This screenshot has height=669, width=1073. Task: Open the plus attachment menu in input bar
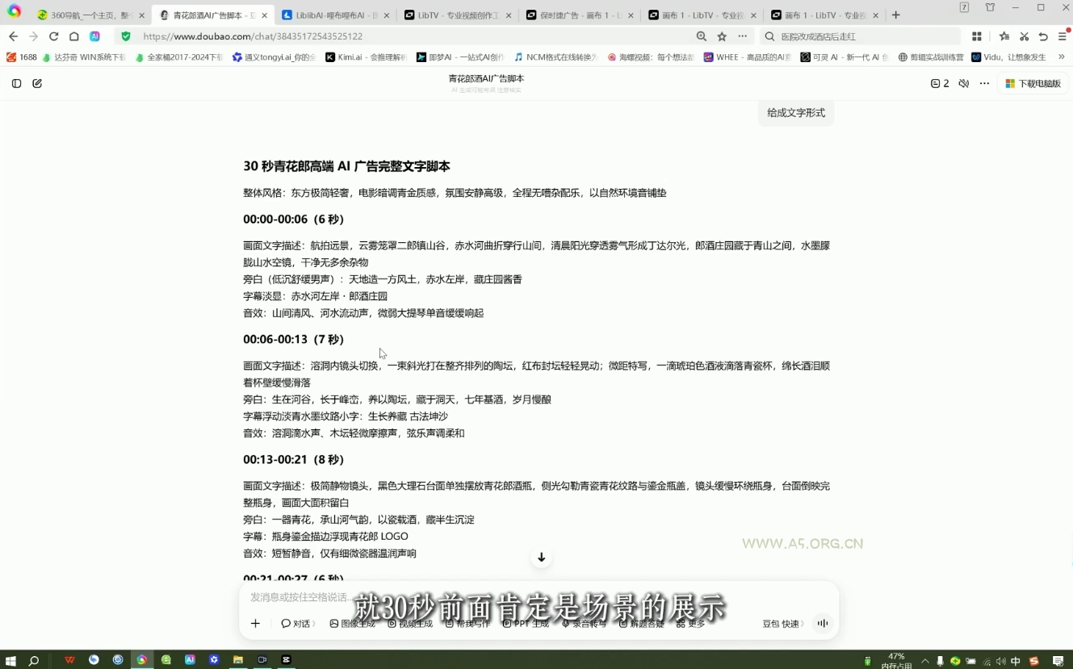tap(255, 623)
